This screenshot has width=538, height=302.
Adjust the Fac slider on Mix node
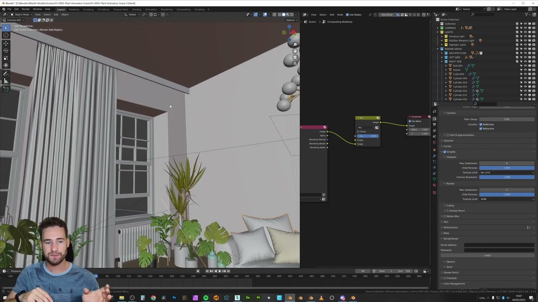[x=368, y=136]
